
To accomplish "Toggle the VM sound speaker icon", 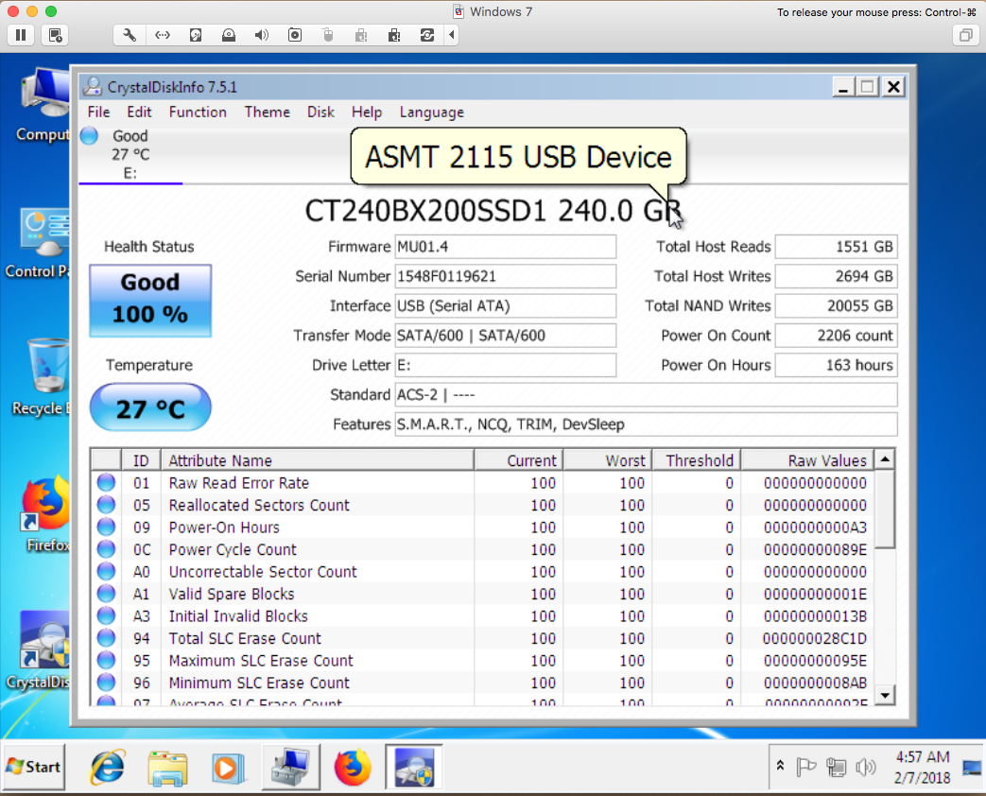I will (262, 35).
